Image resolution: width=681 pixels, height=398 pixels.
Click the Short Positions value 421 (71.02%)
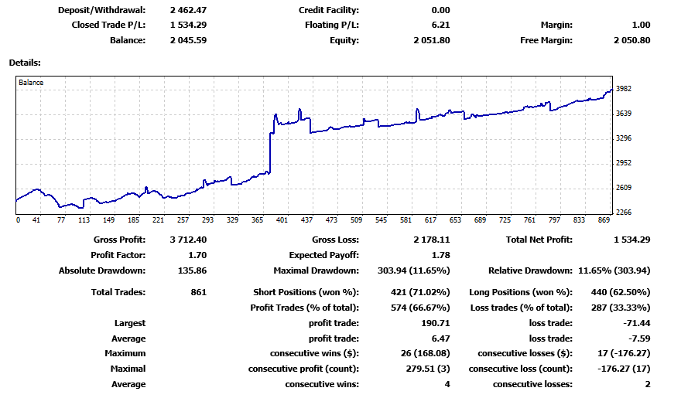pos(420,292)
